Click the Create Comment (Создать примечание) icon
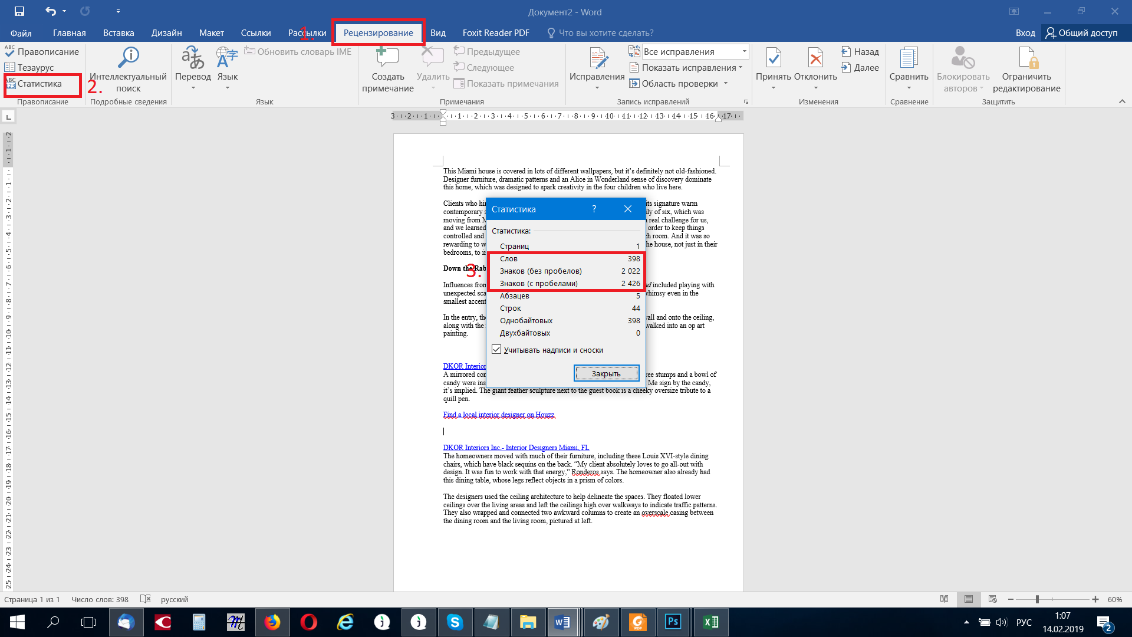This screenshot has width=1132, height=637. tap(387, 58)
